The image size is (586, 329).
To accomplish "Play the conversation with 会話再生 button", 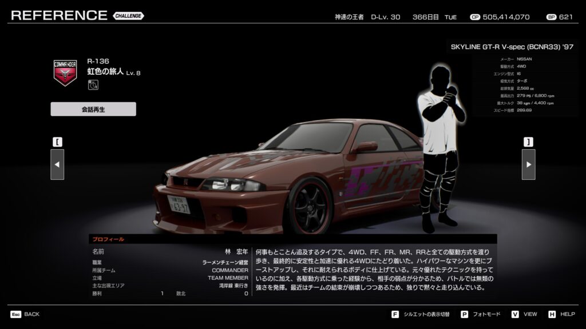I will 93,109.
